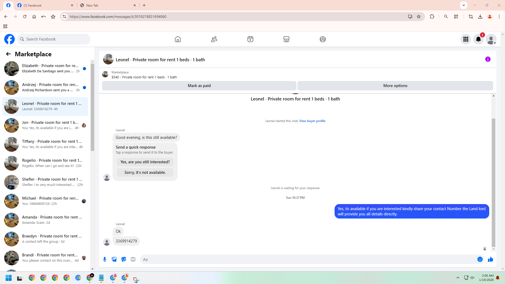View site information icon in address bar
This screenshot has width=505, height=284.
pos(64,17)
